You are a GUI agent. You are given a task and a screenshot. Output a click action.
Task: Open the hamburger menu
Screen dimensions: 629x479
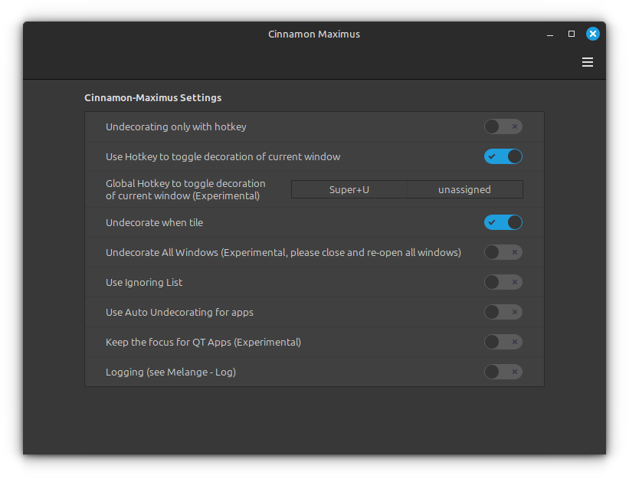click(588, 62)
